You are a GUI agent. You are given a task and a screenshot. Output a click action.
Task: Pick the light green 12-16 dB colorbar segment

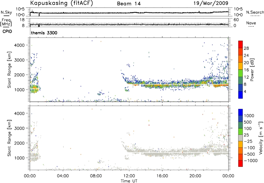[241, 74]
